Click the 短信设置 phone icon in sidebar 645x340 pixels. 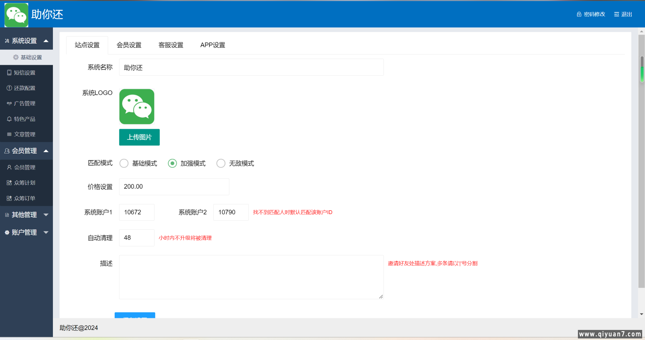[9, 73]
